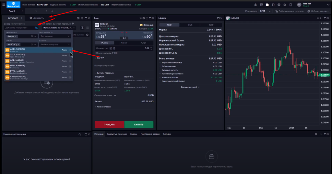Remove the Акции category chip

click(16, 36)
